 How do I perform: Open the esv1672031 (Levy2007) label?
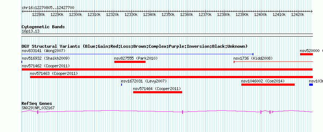tap(144, 81)
